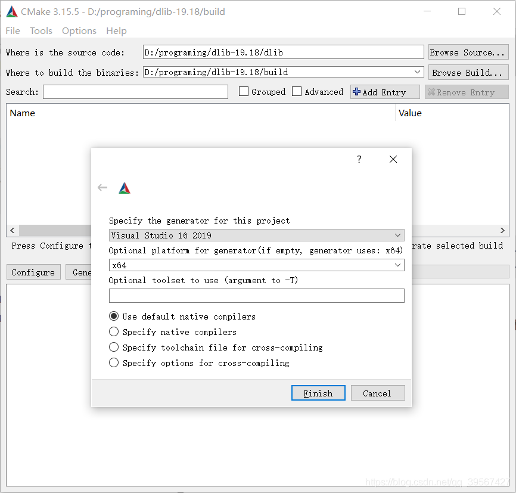Maximize the CMake window
This screenshot has width=516, height=493.
point(462,11)
